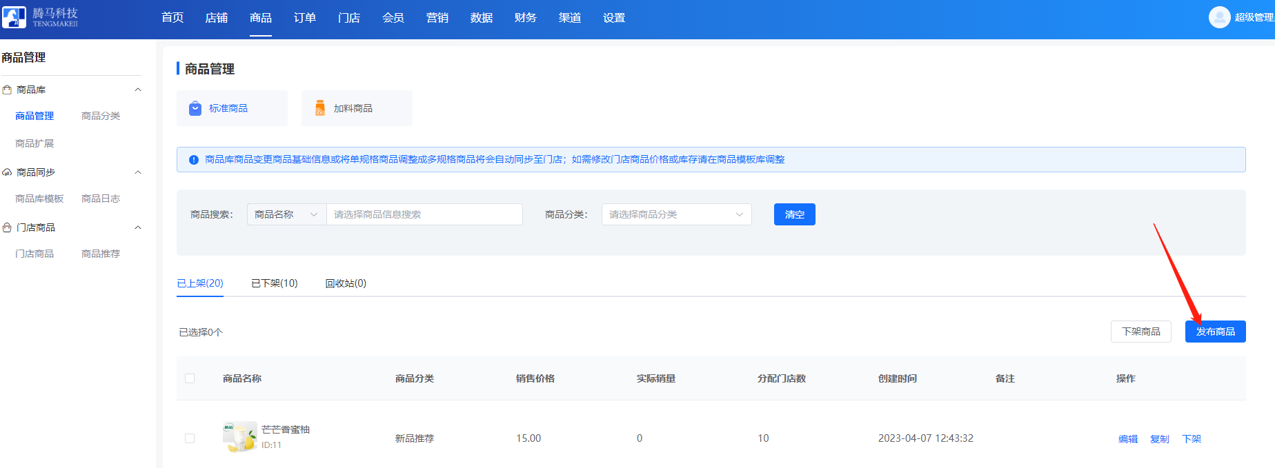Click the 商品库 bag icon in sidebar

7,90
